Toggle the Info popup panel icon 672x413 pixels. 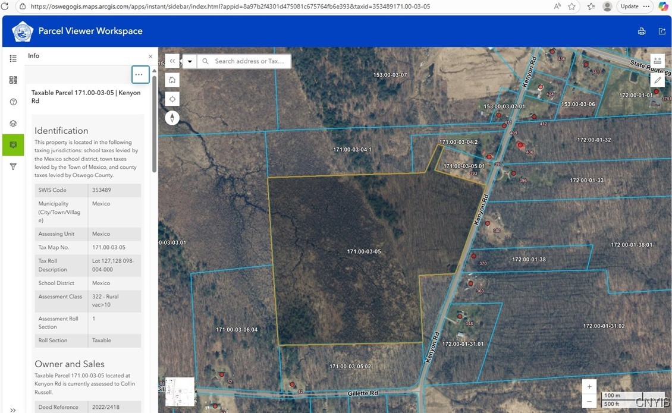tap(13, 145)
